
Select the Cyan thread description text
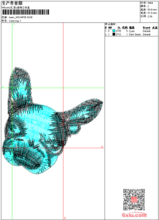point(132,31)
